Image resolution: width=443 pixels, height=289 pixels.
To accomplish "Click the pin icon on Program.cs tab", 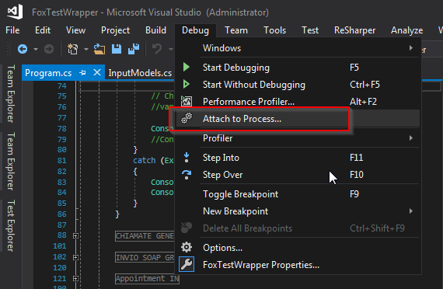I will (x=83, y=73).
